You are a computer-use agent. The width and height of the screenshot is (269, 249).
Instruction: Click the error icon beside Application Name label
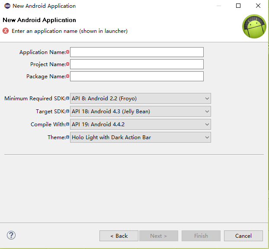click(67, 52)
